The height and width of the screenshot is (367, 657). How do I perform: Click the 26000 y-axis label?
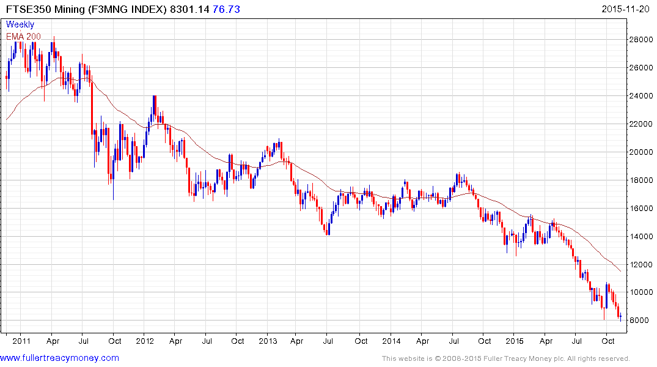pos(640,67)
